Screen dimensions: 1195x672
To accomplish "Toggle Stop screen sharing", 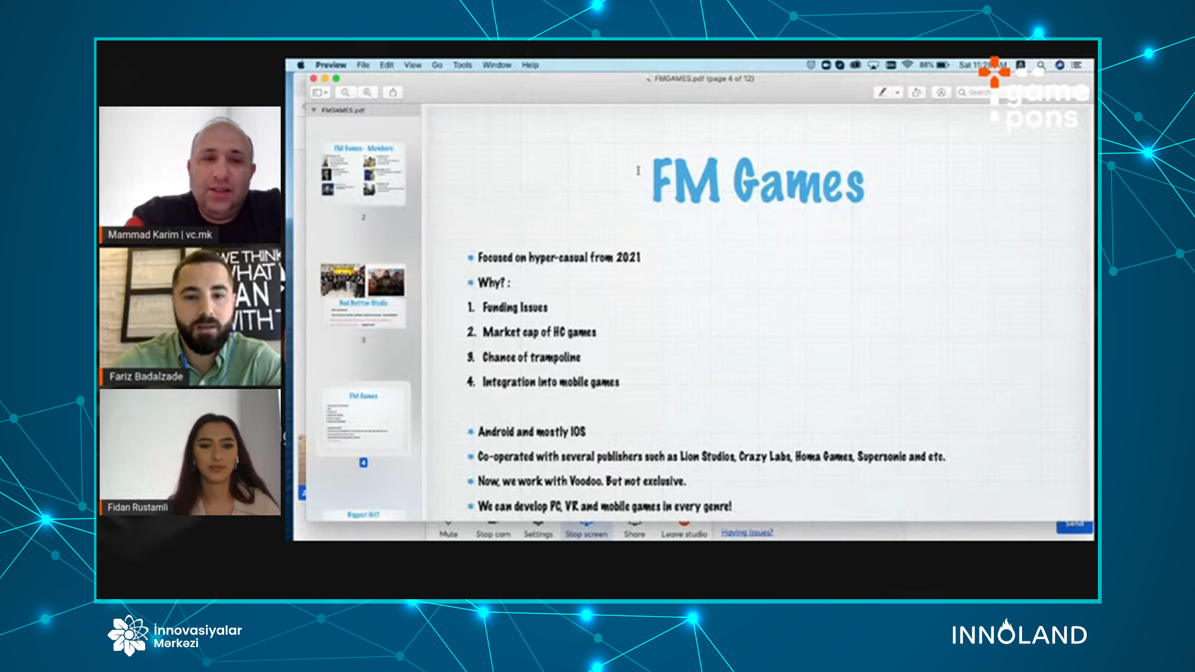I will pos(586,530).
